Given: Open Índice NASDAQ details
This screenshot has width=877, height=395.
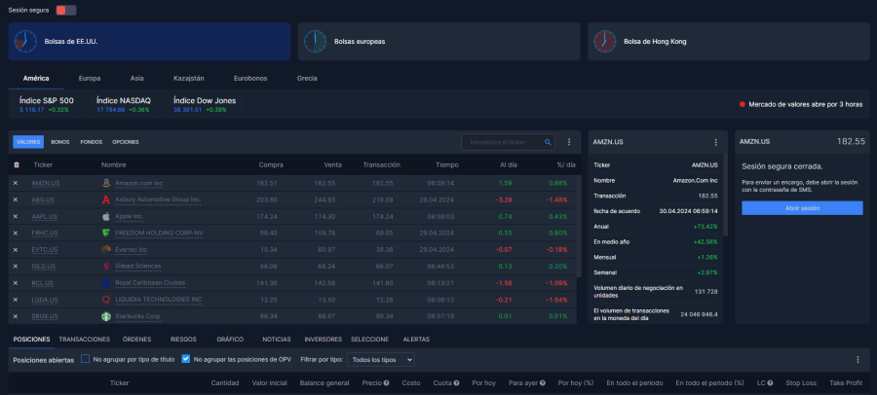Looking at the screenshot, I should pyautogui.click(x=124, y=104).
